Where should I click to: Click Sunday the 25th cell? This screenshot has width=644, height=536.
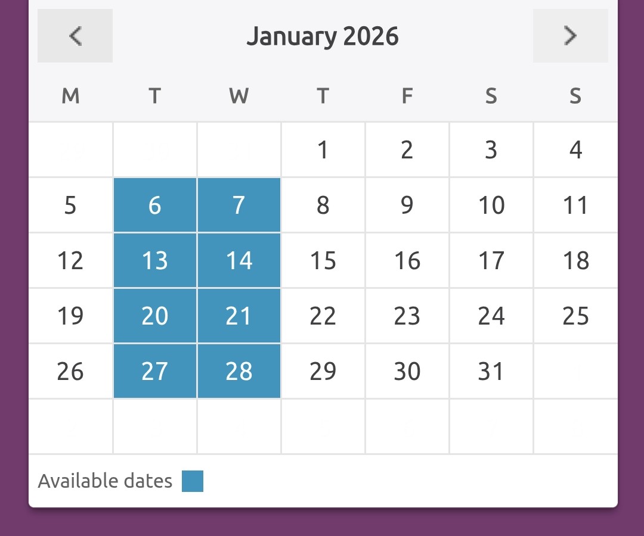[575, 316]
